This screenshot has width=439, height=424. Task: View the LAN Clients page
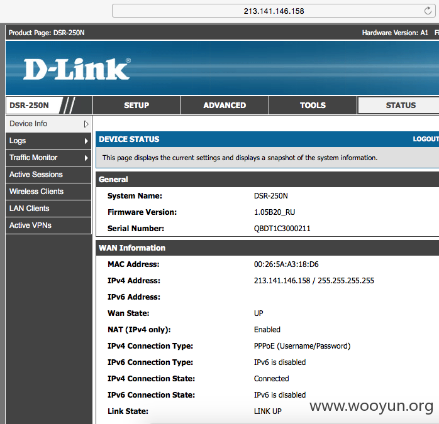[x=48, y=209]
